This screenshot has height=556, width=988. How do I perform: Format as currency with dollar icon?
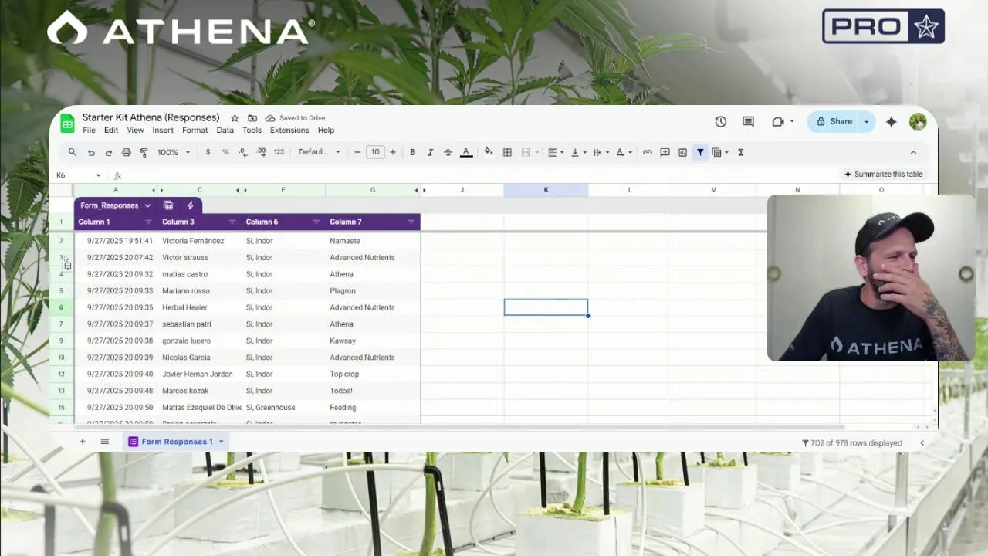[208, 152]
